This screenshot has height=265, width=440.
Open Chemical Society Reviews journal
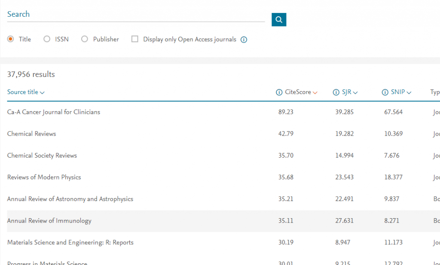[x=42, y=155]
